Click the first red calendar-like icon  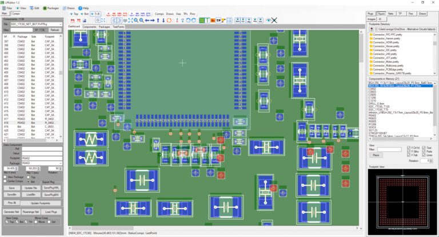pos(73,21)
